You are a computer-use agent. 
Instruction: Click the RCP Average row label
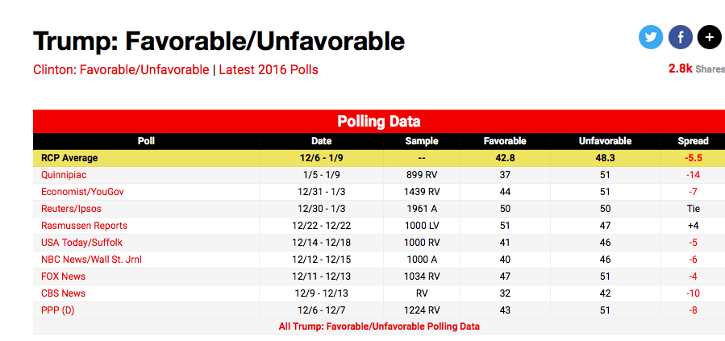(x=69, y=158)
